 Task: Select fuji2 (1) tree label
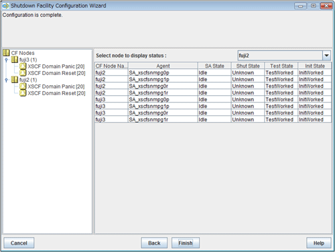coord(28,80)
